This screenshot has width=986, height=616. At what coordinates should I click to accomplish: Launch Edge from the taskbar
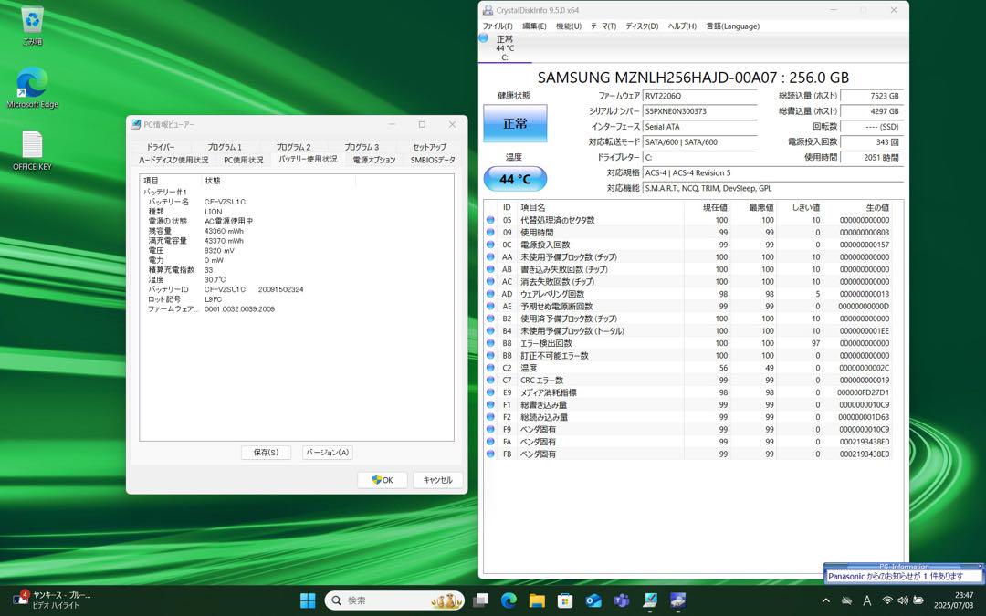tap(509, 600)
